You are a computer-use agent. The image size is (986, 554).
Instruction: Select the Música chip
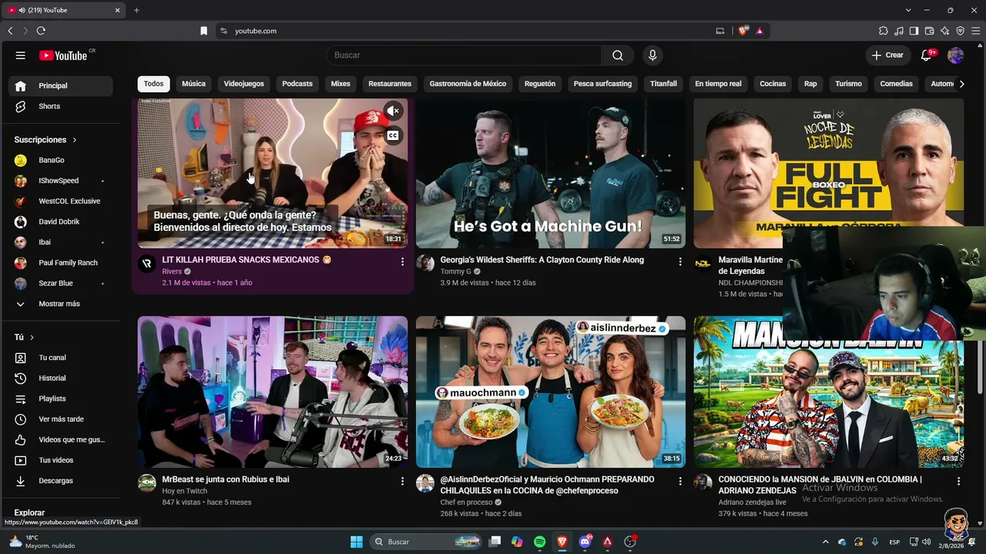(x=193, y=84)
